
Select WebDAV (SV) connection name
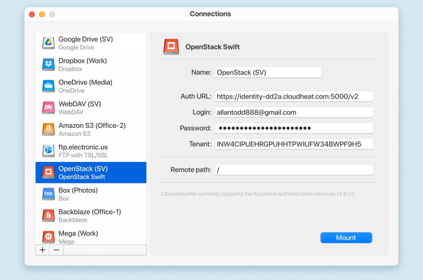(x=79, y=104)
